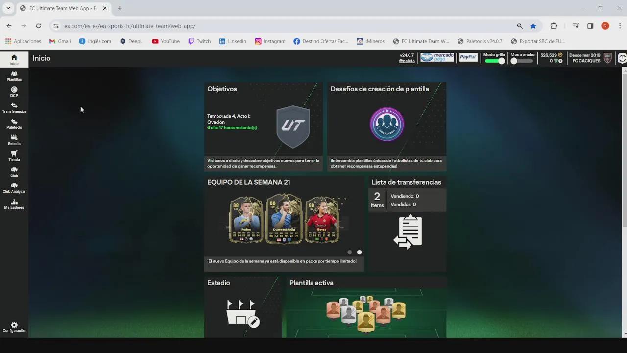Image resolution: width=627 pixels, height=353 pixels.
Task: Open the browser side panel icon
Action: click(590, 26)
